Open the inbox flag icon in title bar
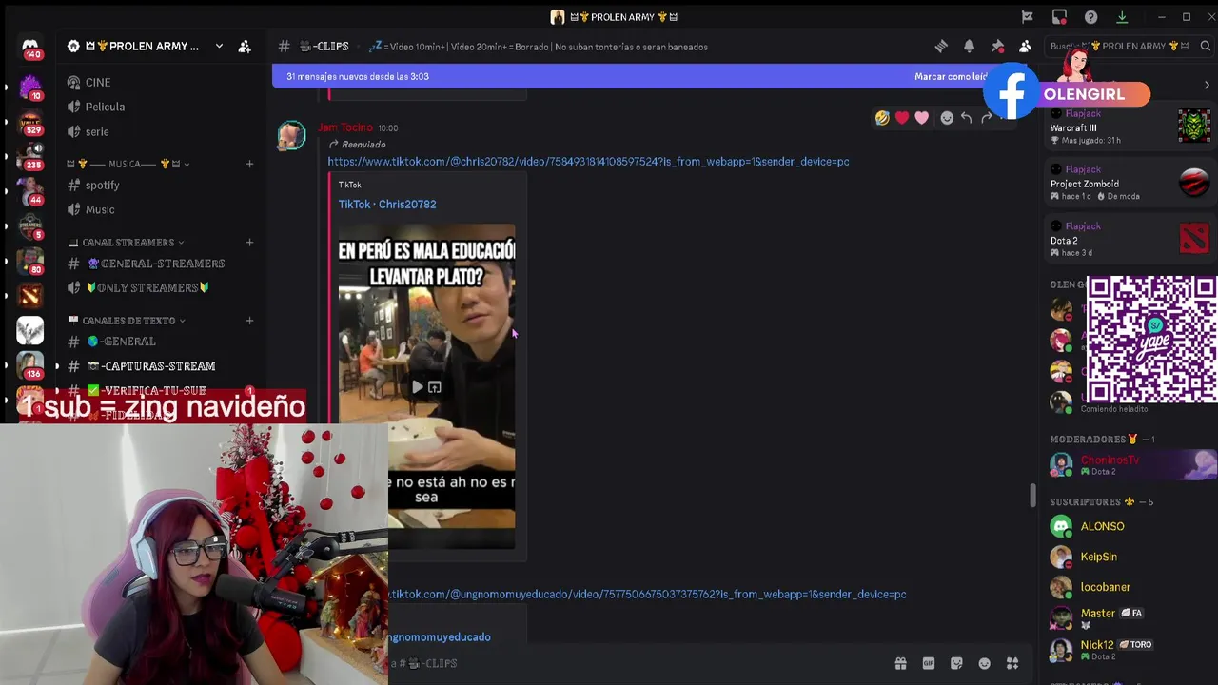The height and width of the screenshot is (685, 1218). pyautogui.click(x=1027, y=17)
